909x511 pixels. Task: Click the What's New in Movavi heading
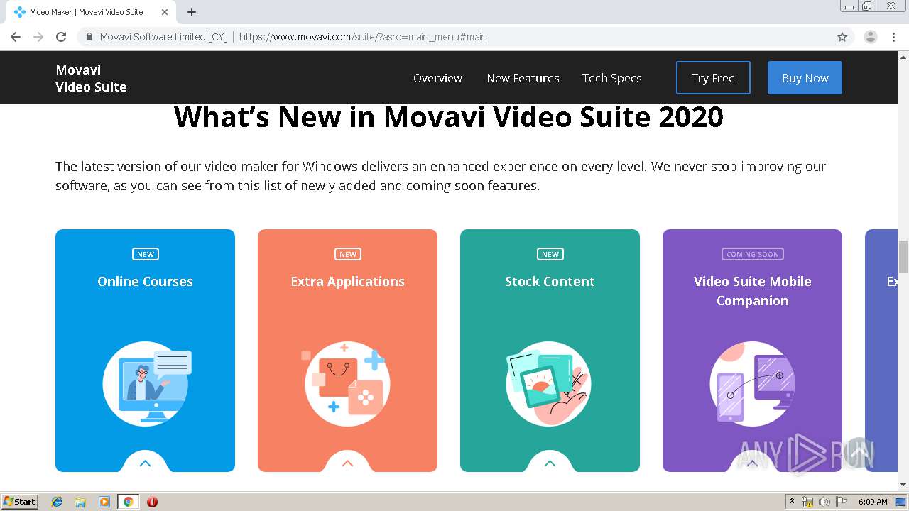point(448,117)
